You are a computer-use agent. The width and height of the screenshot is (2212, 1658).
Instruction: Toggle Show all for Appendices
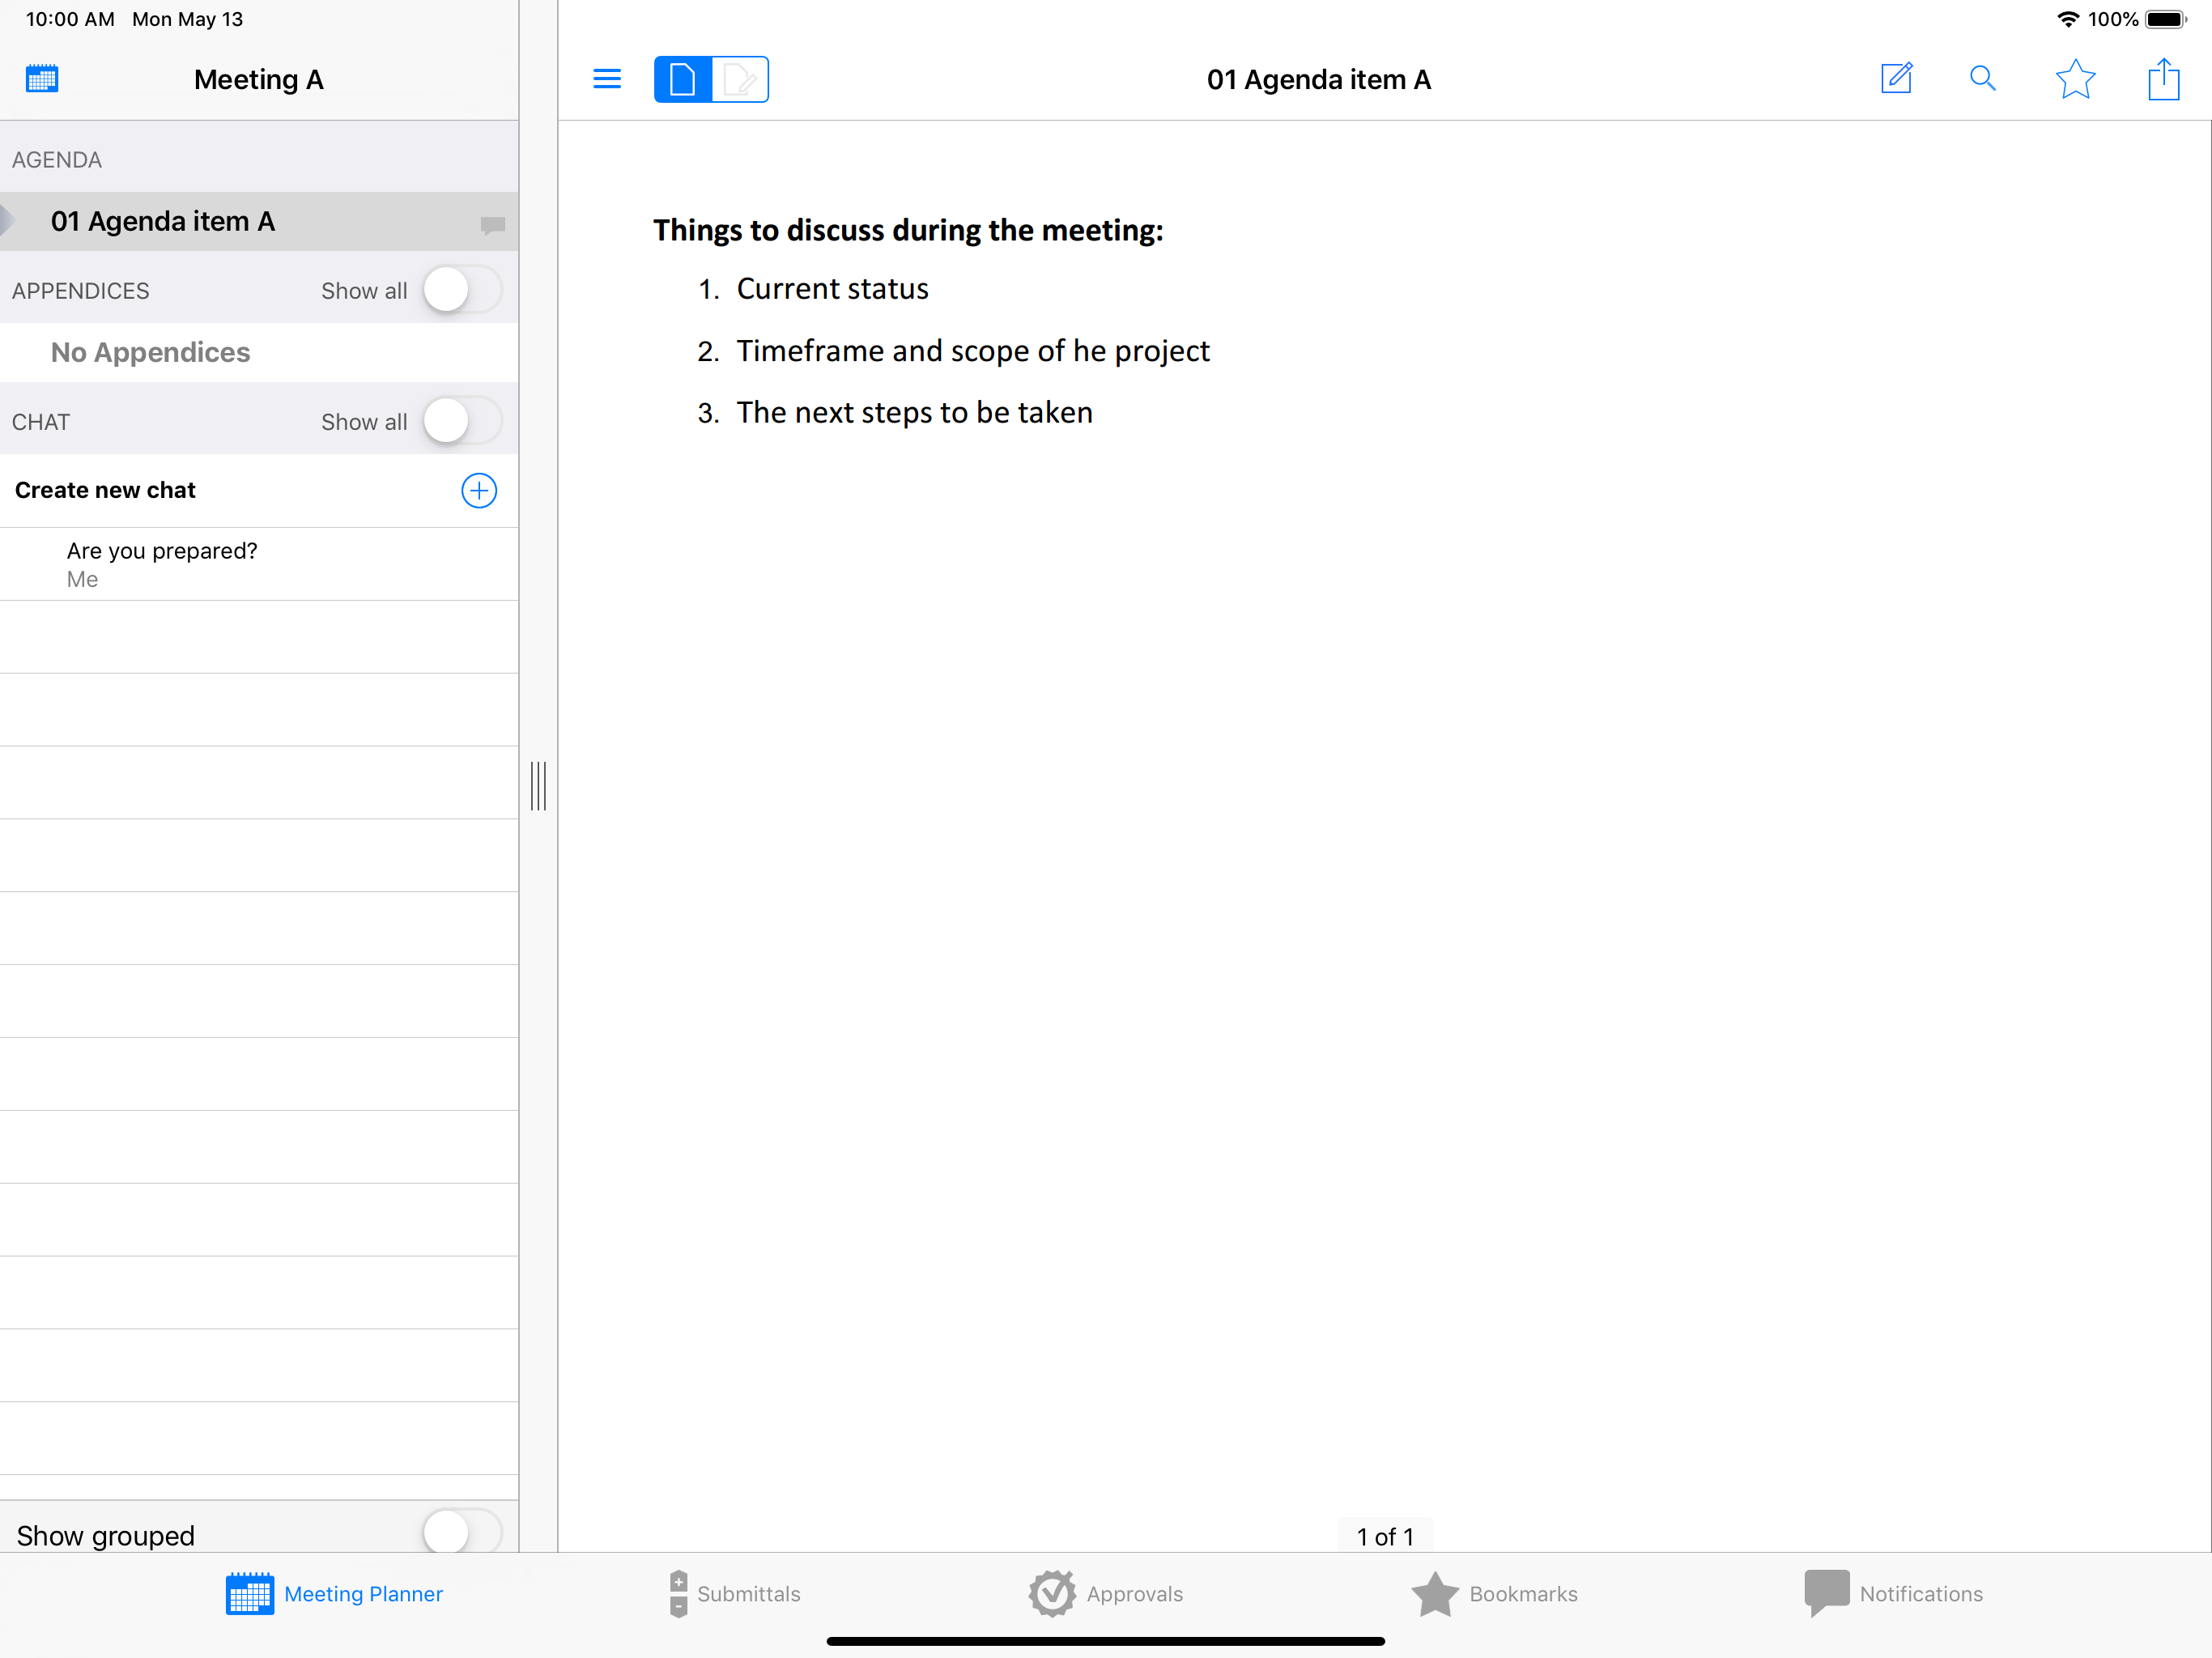[462, 290]
